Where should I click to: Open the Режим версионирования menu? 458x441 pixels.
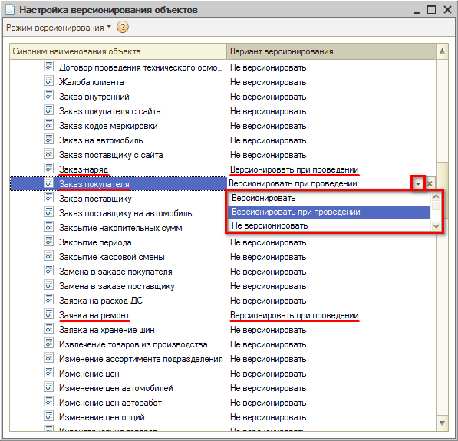(x=58, y=28)
